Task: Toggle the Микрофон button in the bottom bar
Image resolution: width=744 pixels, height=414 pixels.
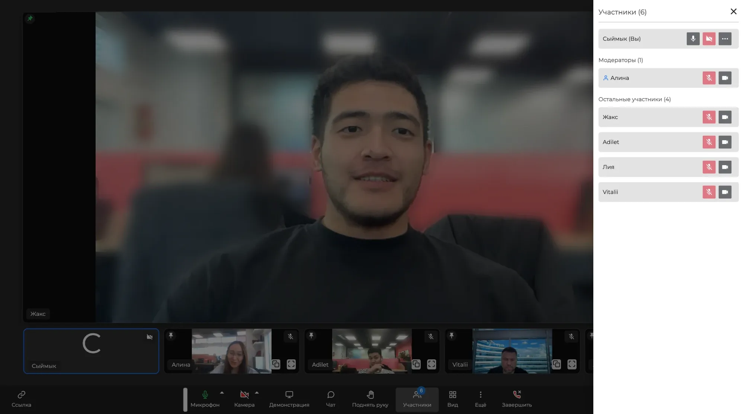Action: tap(205, 399)
